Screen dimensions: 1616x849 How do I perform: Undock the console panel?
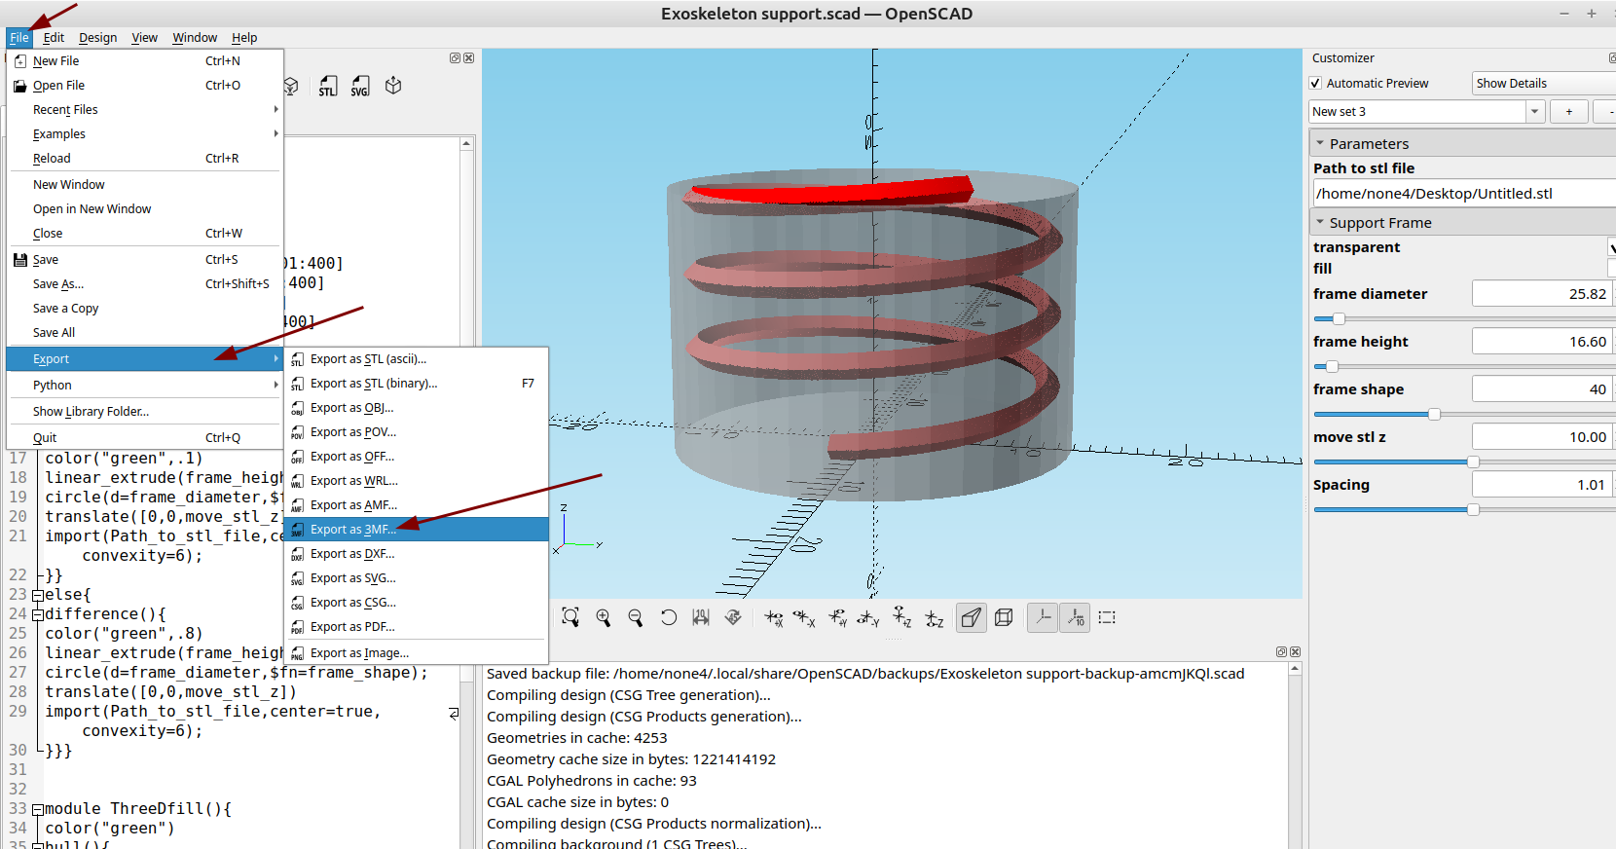tap(1281, 652)
